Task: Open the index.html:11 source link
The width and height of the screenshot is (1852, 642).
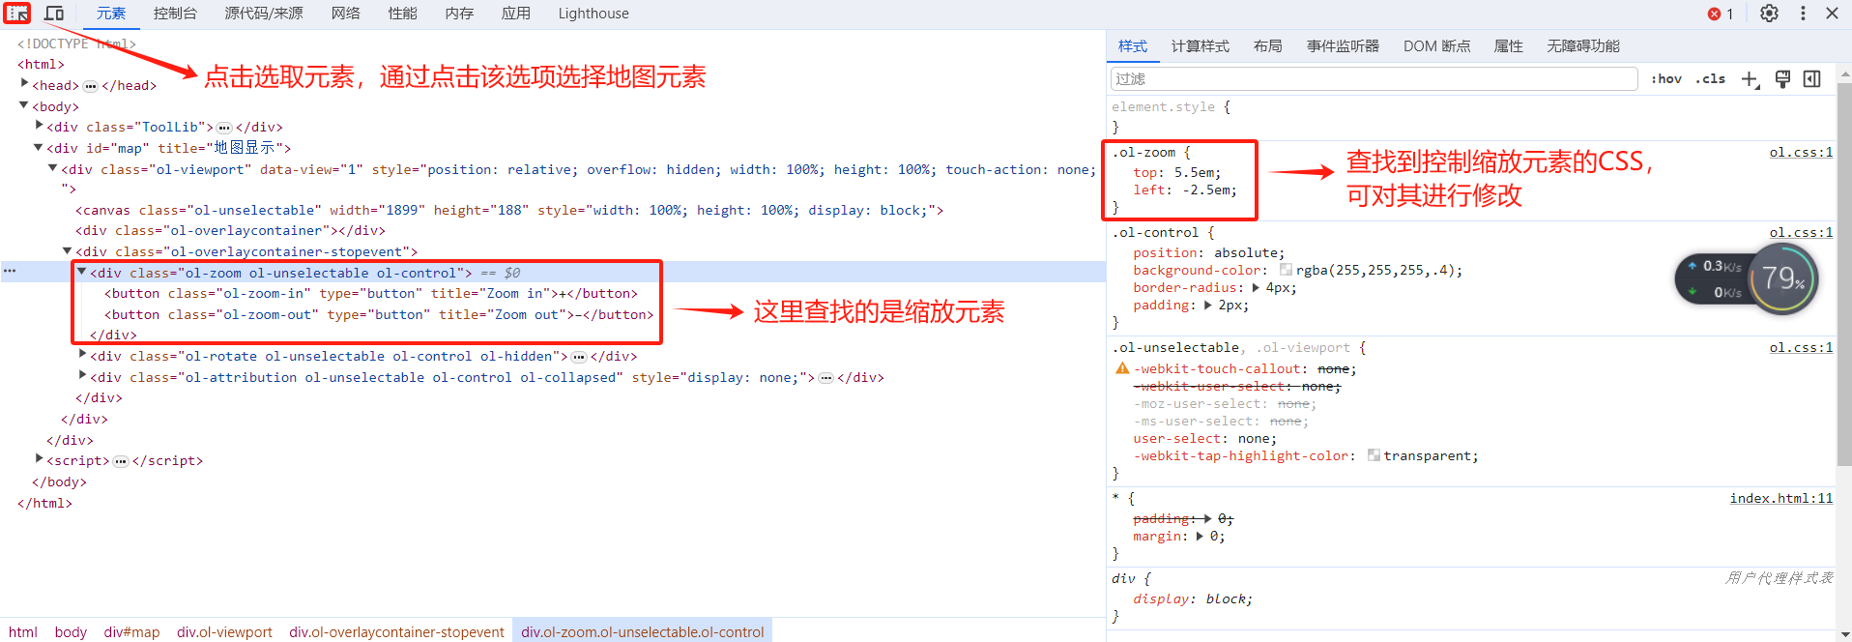Action: tap(1781, 498)
